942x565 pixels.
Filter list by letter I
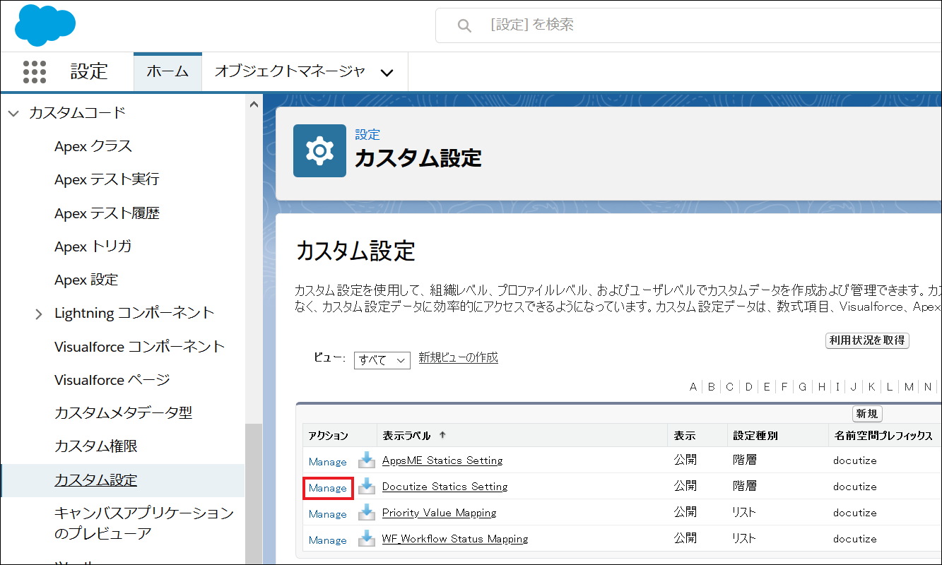[837, 386]
